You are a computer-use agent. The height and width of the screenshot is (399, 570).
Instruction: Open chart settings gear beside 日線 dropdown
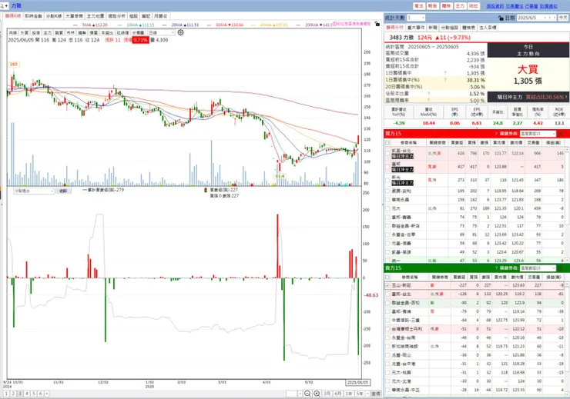coord(180,32)
